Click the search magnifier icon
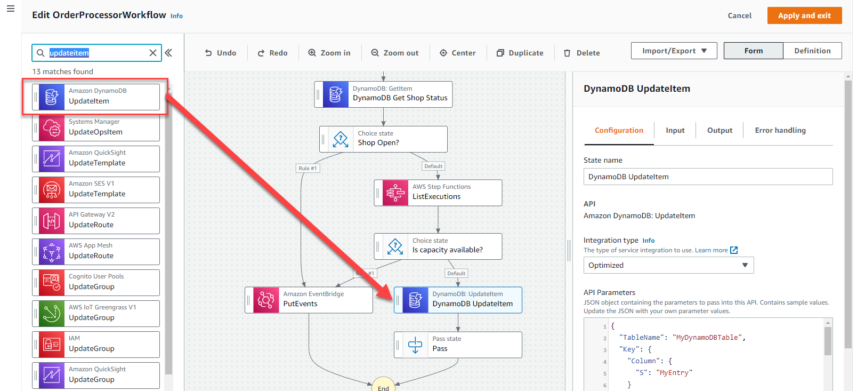 pos(41,53)
